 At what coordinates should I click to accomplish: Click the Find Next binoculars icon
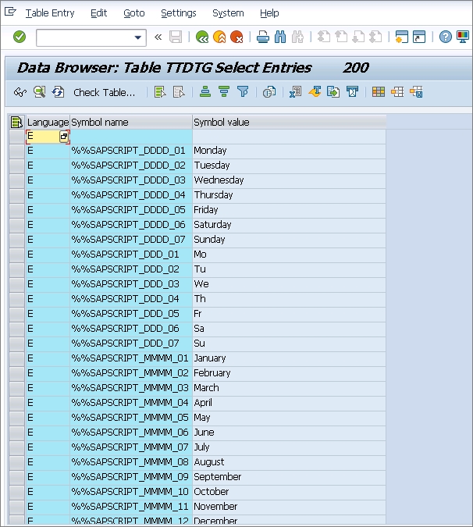pyautogui.click(x=297, y=37)
